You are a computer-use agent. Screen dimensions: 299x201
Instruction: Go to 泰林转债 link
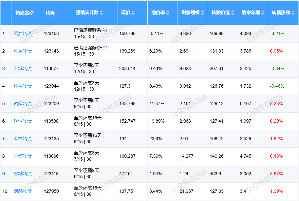[23, 139]
